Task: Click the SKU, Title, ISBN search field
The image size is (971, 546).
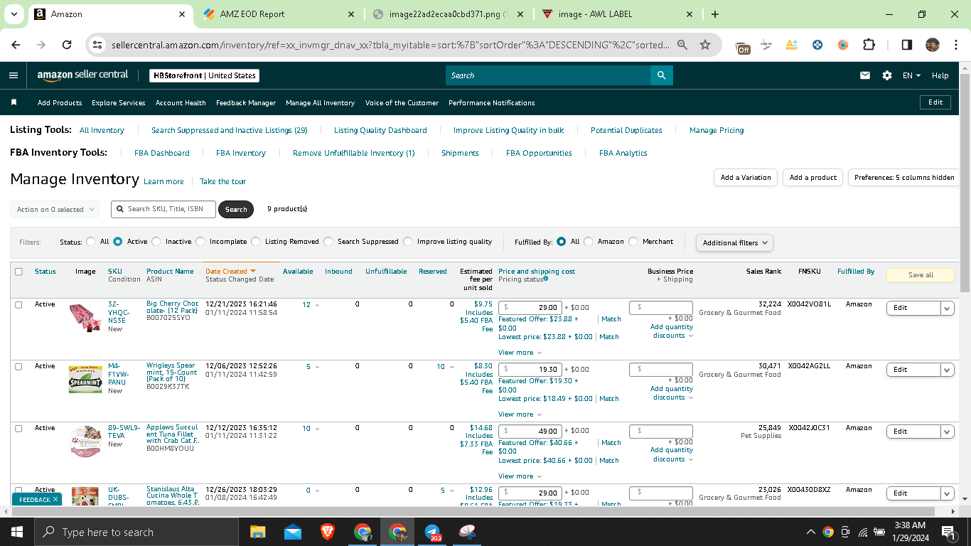Action: (x=163, y=209)
